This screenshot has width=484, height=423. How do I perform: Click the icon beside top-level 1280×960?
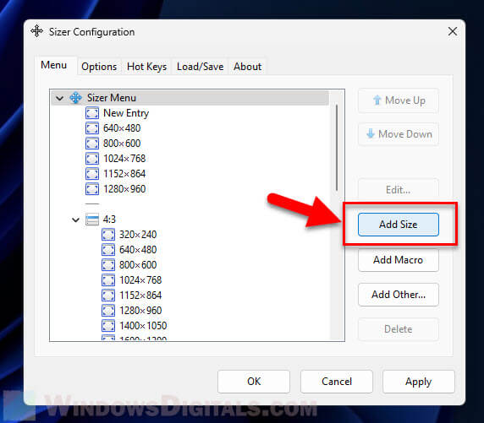click(x=92, y=189)
